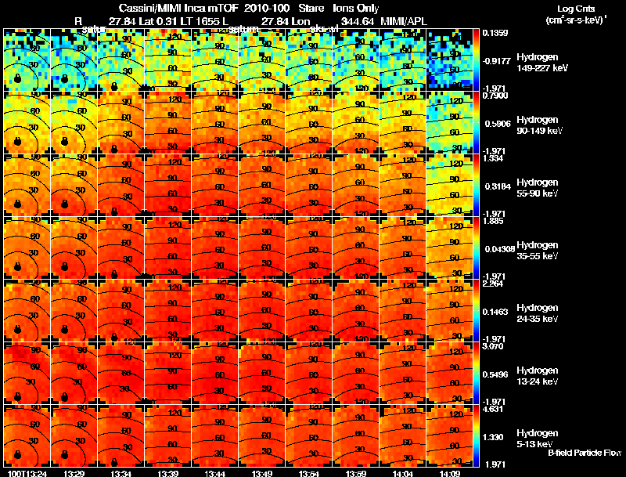Click the '13:54' time label

point(309,473)
